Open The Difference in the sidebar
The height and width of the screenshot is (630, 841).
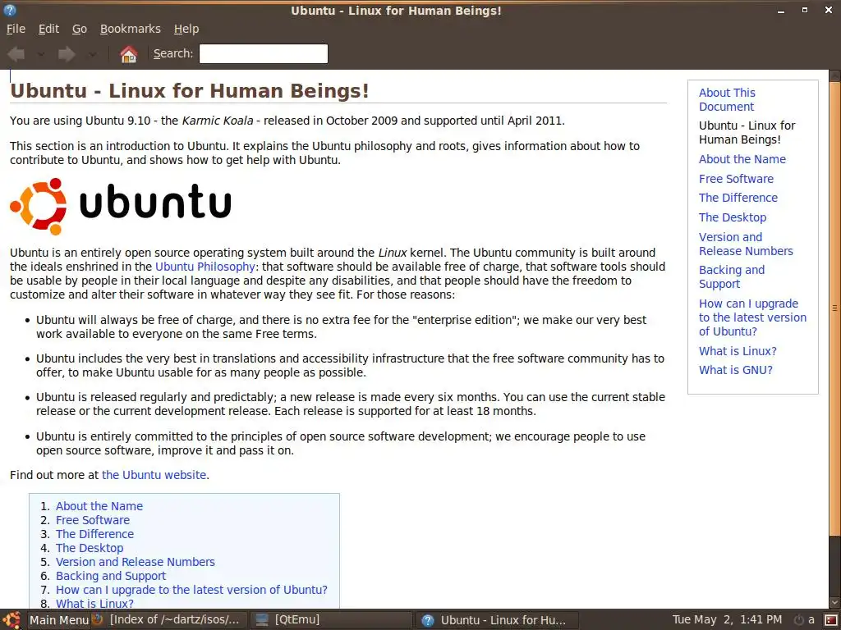pyautogui.click(x=738, y=198)
